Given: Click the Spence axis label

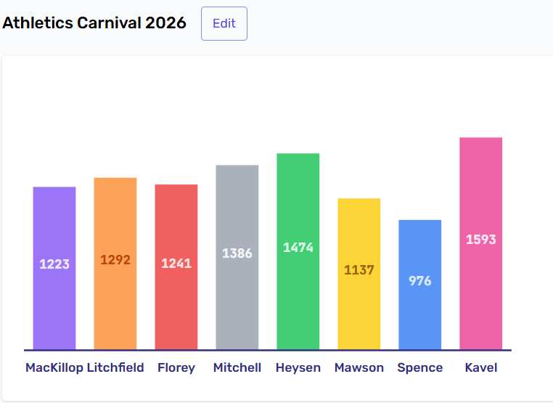Looking at the screenshot, I should pyautogui.click(x=420, y=367).
